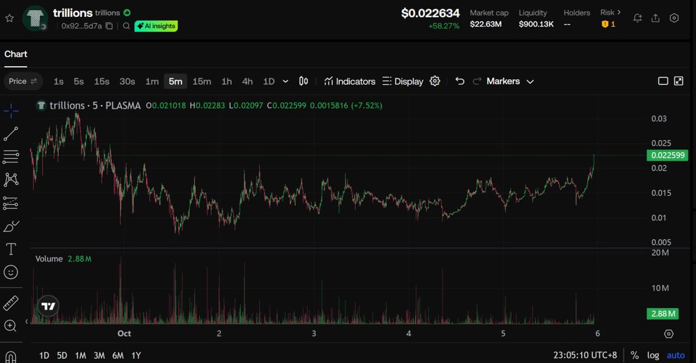696x363 pixels.
Task: Change the candlestick chart type
Action: (x=303, y=82)
